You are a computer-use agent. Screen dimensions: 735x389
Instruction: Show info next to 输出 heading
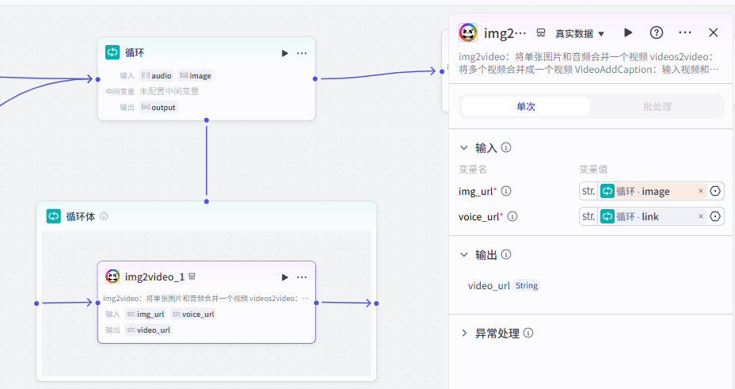(506, 254)
